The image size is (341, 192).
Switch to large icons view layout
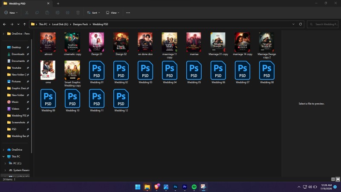pyautogui.click(x=338, y=179)
